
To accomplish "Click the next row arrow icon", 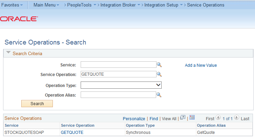I will pyautogui.click(x=236, y=118).
